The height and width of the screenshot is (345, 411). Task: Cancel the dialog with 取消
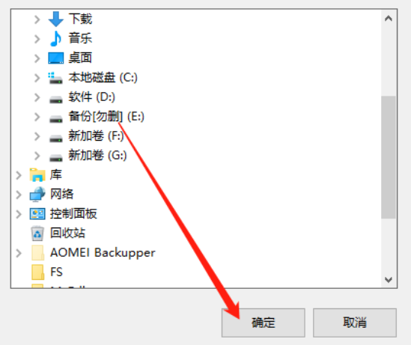click(355, 323)
